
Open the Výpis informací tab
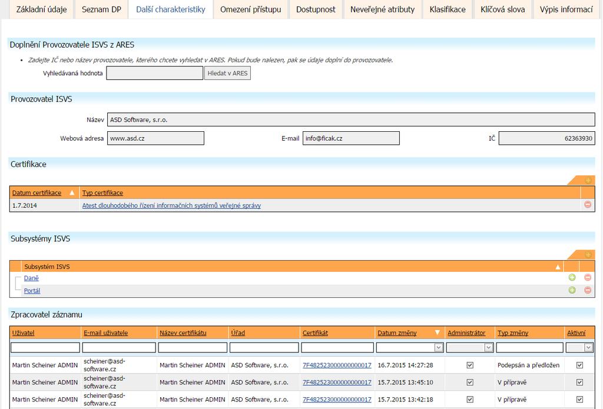coord(566,9)
